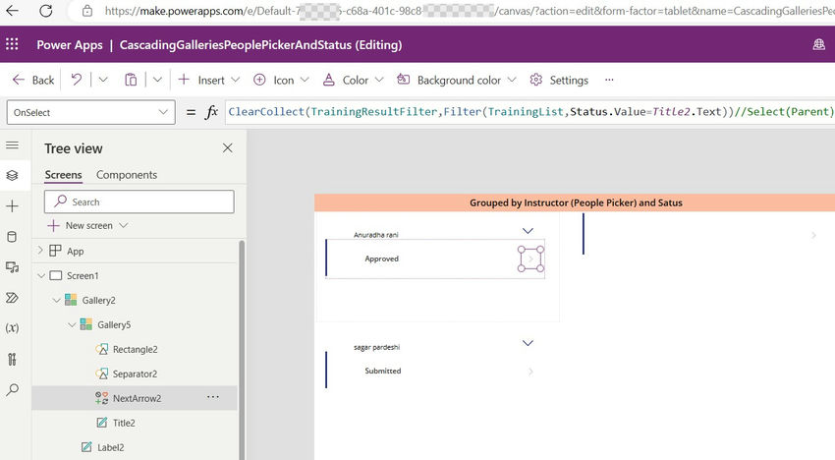The height and width of the screenshot is (460, 835).
Task: Select the canvas header label 'Grouped by Instructor'
Action: coord(576,202)
